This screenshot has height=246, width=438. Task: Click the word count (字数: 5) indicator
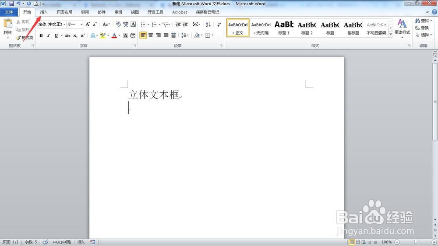[x=31, y=242]
